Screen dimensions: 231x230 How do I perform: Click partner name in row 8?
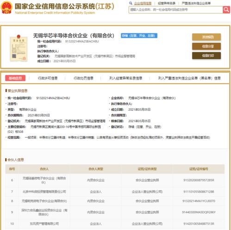coord(44,201)
